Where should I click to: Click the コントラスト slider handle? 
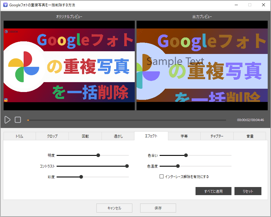pyautogui.click(x=127, y=166)
